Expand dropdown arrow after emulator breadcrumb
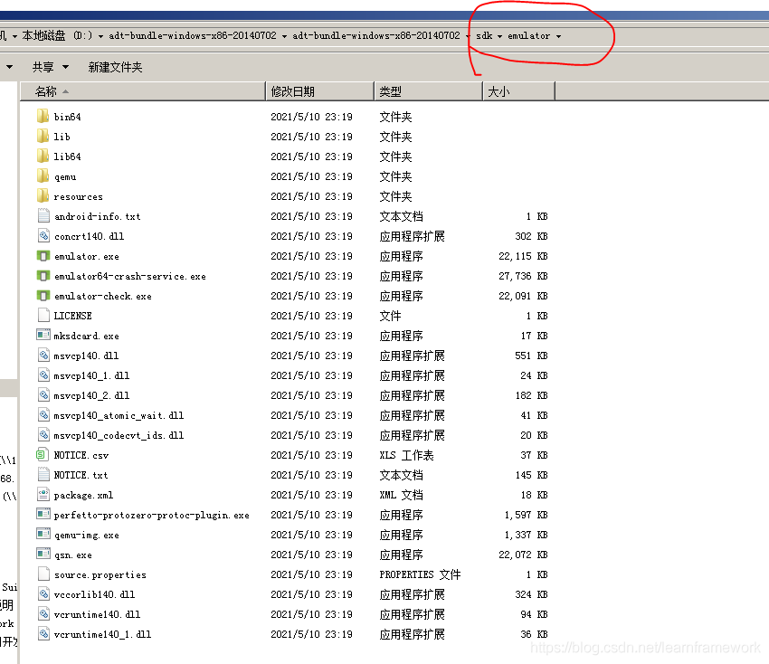The height and width of the screenshot is (664, 769). point(558,36)
